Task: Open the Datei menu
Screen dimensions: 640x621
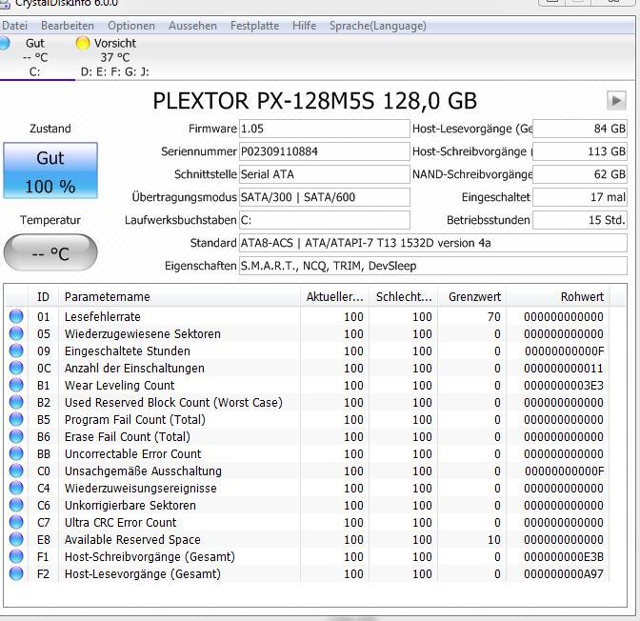Action: tap(14, 26)
